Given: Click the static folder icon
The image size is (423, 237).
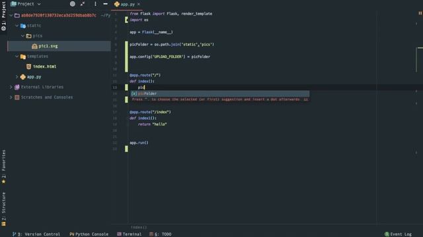Looking at the screenshot, I should (23, 26).
